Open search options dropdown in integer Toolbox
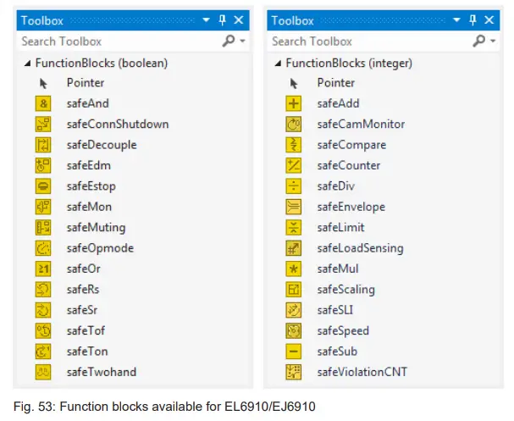This screenshot has height=421, width=514. (493, 41)
